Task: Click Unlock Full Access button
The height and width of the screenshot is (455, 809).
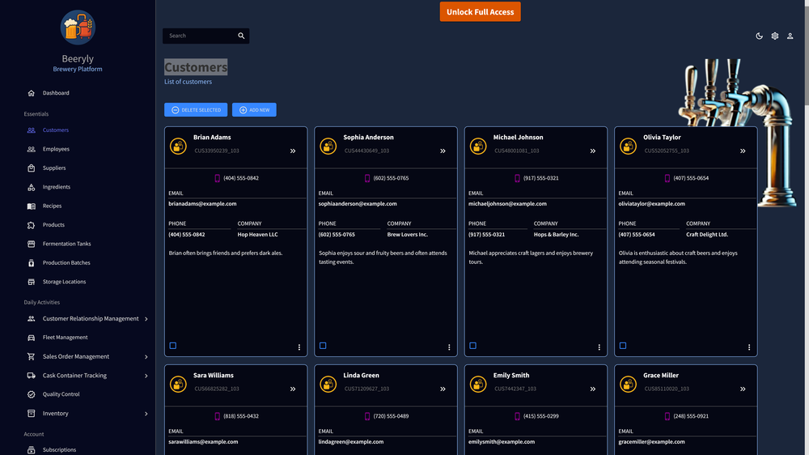Action: (480, 12)
